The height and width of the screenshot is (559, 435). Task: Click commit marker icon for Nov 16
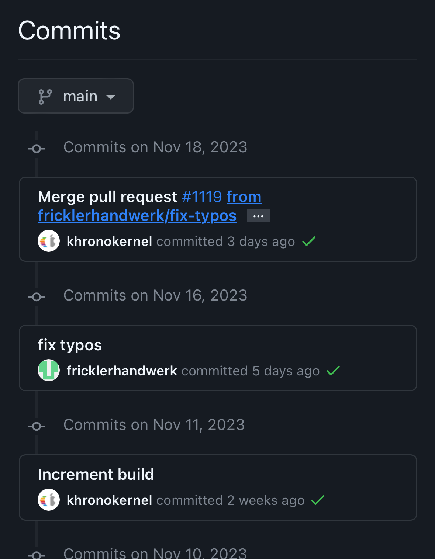tap(37, 297)
